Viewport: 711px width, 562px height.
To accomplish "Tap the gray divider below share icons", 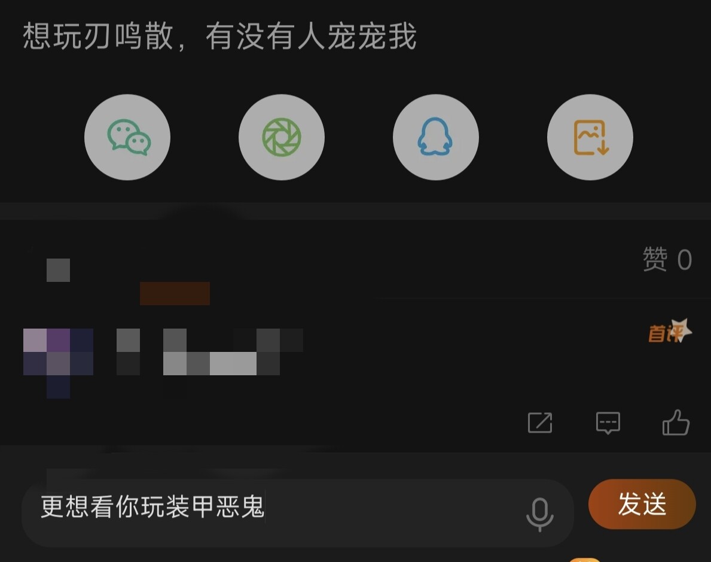I will 355,211.
